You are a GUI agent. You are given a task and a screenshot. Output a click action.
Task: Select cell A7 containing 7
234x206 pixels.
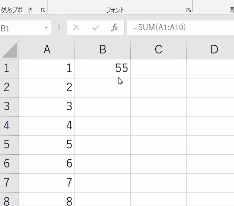click(x=47, y=183)
